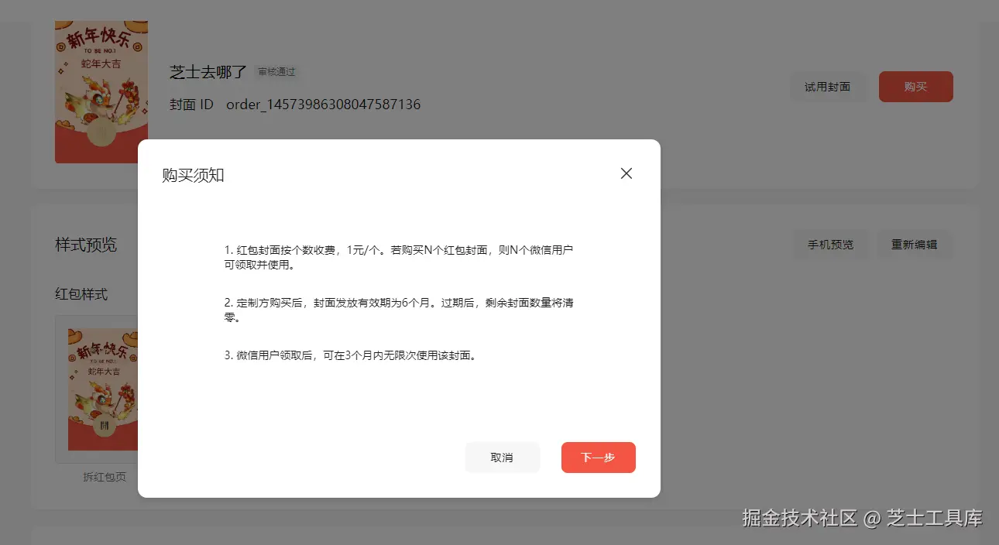Screen dimensions: 999x545
Task: Click the 试用封面 button
Action: click(x=829, y=87)
